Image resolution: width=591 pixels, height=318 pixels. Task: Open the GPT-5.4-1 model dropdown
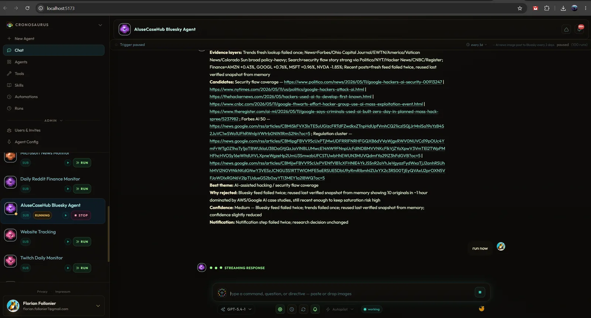[x=236, y=309]
